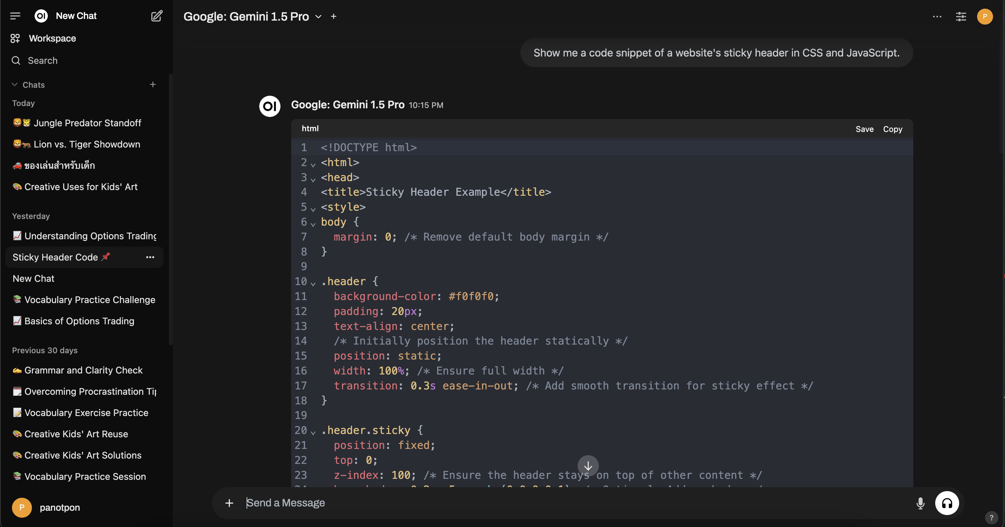Click the Send a Message input field

546,503
